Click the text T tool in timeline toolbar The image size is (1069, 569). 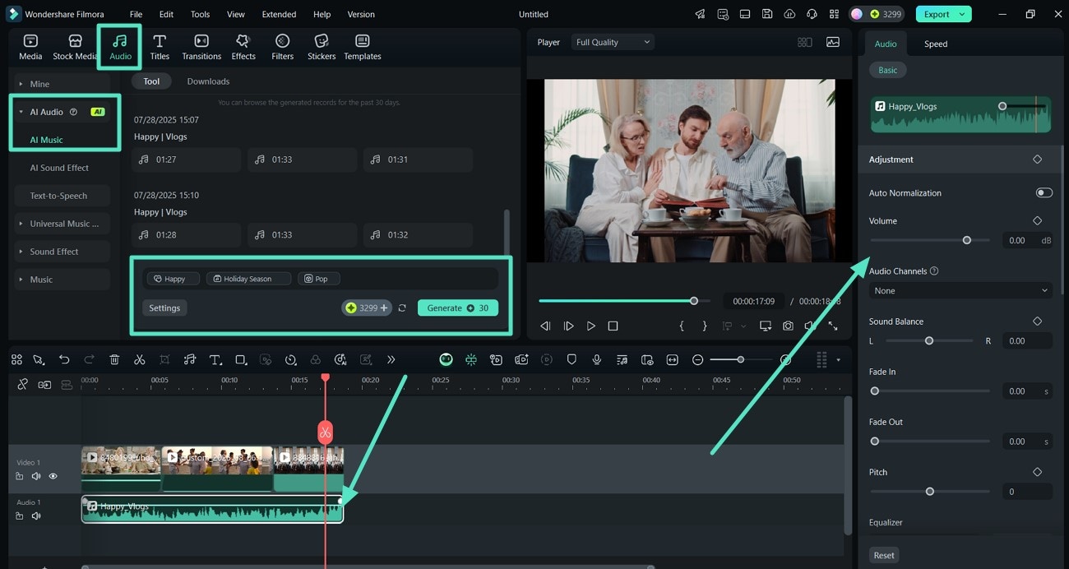(x=215, y=359)
